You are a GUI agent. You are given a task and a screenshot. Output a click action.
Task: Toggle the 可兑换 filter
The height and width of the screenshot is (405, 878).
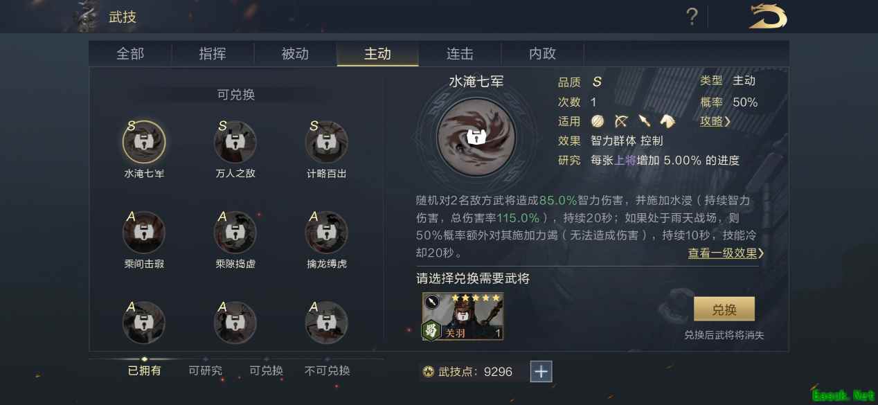tap(267, 370)
